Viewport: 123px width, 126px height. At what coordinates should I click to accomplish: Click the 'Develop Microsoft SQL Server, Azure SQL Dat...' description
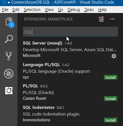point(69,50)
